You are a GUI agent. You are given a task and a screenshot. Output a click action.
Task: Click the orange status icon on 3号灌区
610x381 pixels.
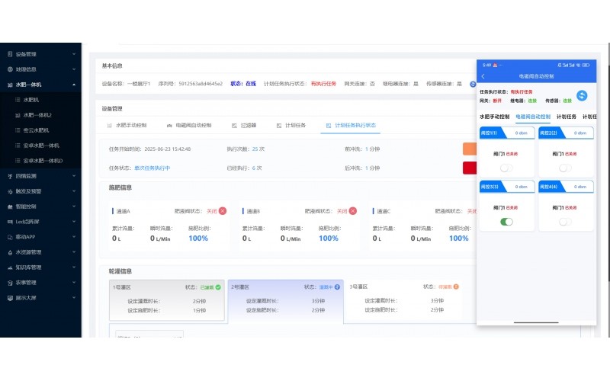456,287
